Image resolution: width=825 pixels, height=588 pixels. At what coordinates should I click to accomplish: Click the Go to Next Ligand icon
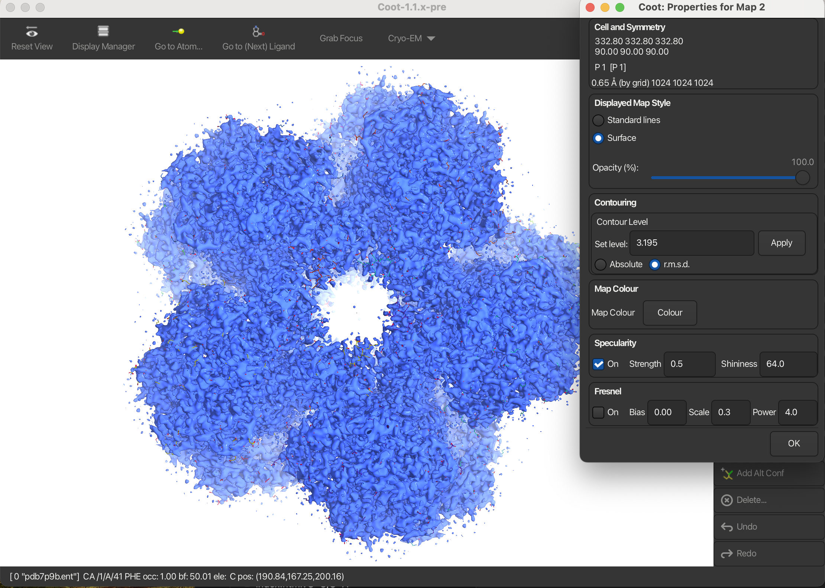click(x=258, y=32)
